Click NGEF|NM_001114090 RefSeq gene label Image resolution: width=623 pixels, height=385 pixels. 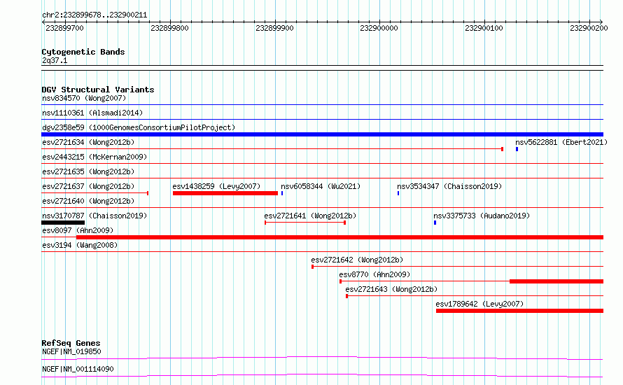coord(78,369)
